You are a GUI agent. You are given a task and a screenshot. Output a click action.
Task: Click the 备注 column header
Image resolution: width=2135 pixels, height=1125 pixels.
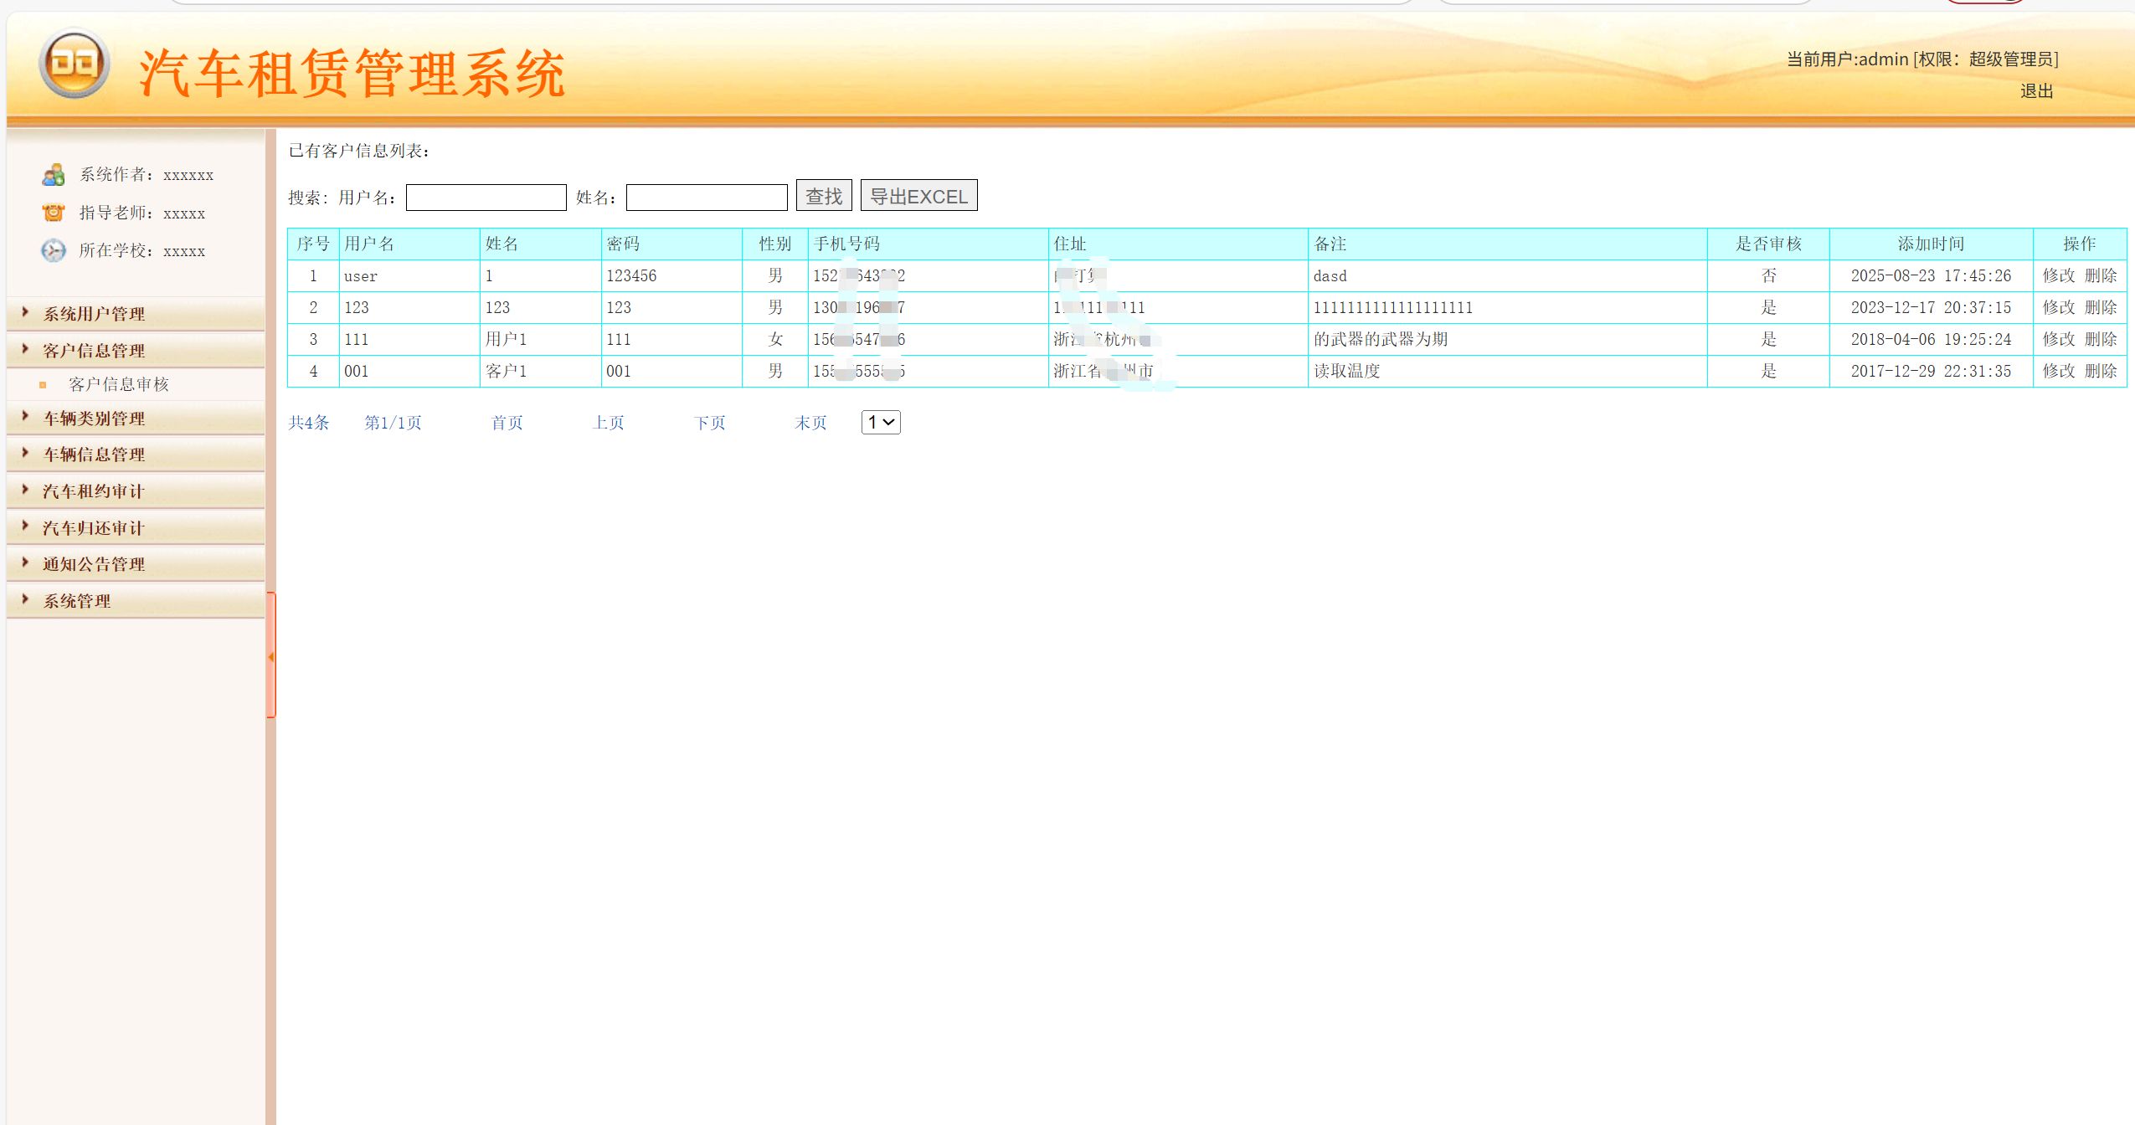click(1507, 244)
